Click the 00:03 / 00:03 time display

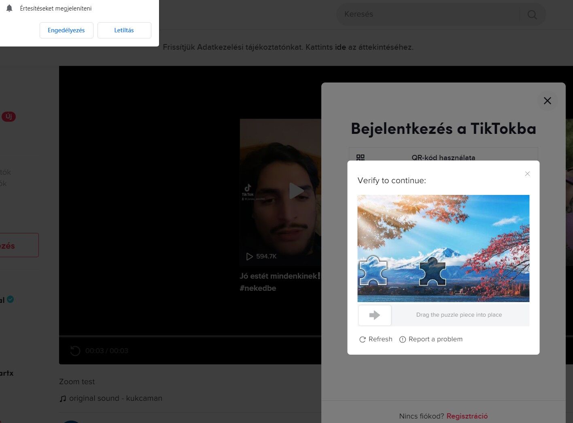[107, 351]
